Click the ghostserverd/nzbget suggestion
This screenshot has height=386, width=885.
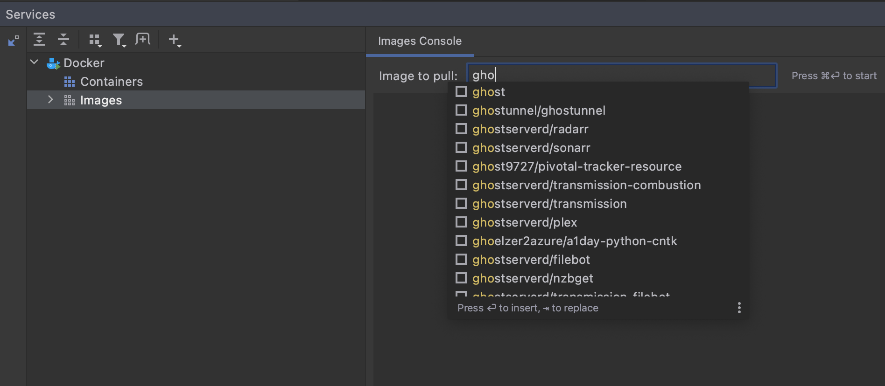click(533, 278)
